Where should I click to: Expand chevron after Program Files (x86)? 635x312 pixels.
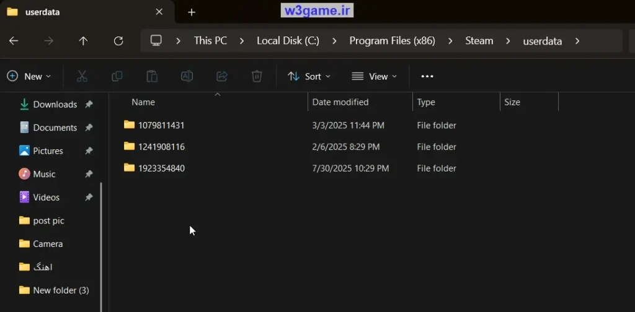click(x=450, y=41)
